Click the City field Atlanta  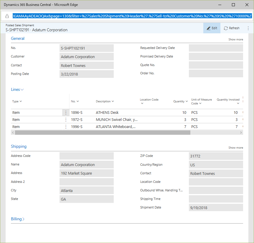pyautogui.click(x=87, y=191)
